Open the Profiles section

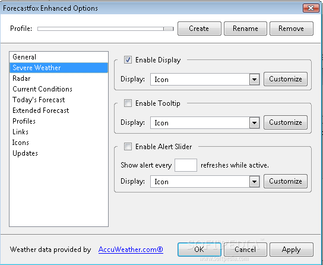(59, 121)
